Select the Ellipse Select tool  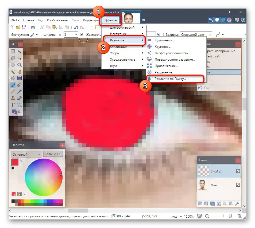pyautogui.click(x=13, y=65)
